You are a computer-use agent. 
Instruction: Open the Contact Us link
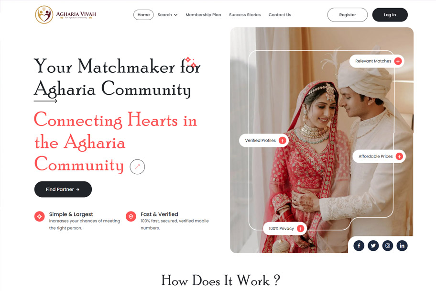(x=280, y=15)
